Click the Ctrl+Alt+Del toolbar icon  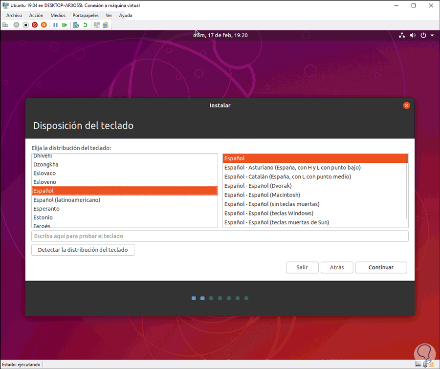[x=5, y=25]
